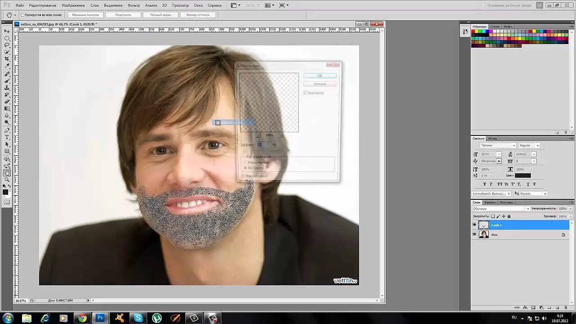Select the Gradient tool

click(7, 108)
